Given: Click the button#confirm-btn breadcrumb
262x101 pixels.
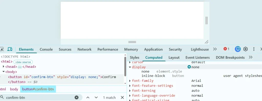Looking at the screenshot, I should pyautogui.click(x=38, y=89).
